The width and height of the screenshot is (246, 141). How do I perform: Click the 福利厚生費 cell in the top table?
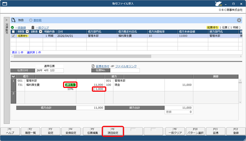[x=132, y=36]
